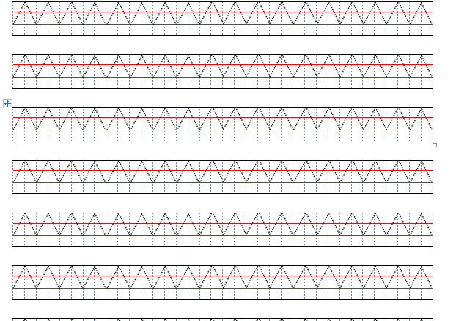The width and height of the screenshot is (456, 321).
Task: Click the red line in the second zigzag row
Action: pos(220,64)
